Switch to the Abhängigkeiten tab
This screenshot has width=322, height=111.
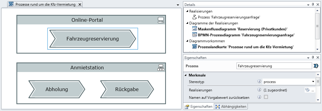(231, 107)
